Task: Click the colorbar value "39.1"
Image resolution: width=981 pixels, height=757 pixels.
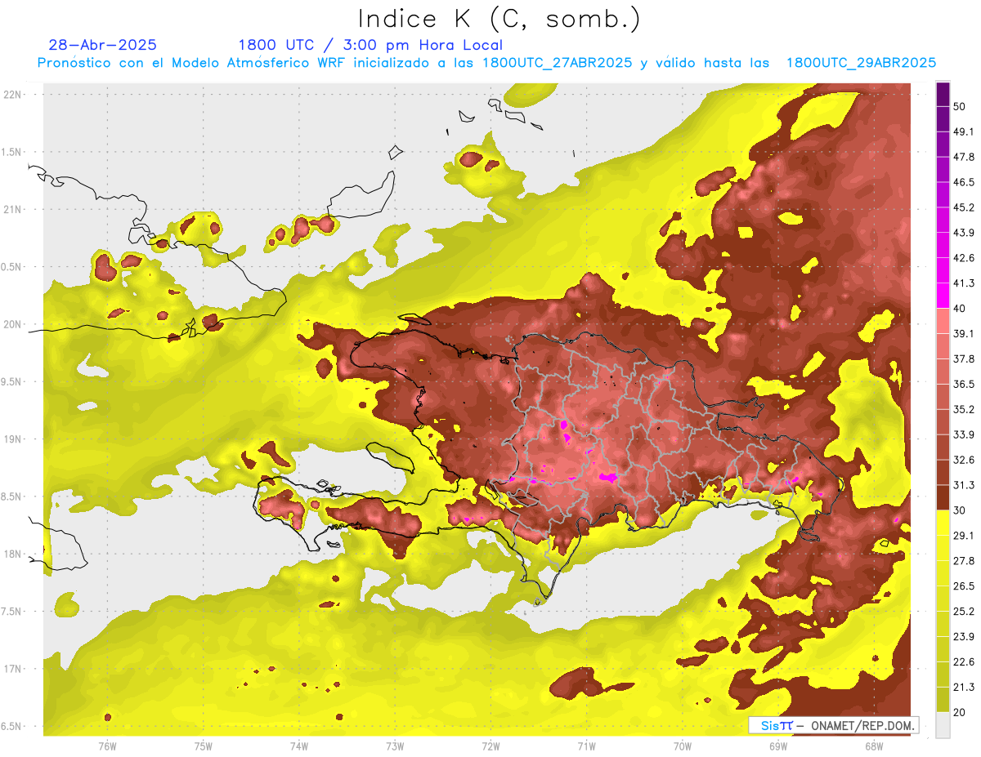Action: (x=964, y=333)
